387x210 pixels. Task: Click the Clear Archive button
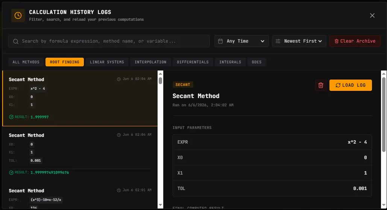(355, 41)
